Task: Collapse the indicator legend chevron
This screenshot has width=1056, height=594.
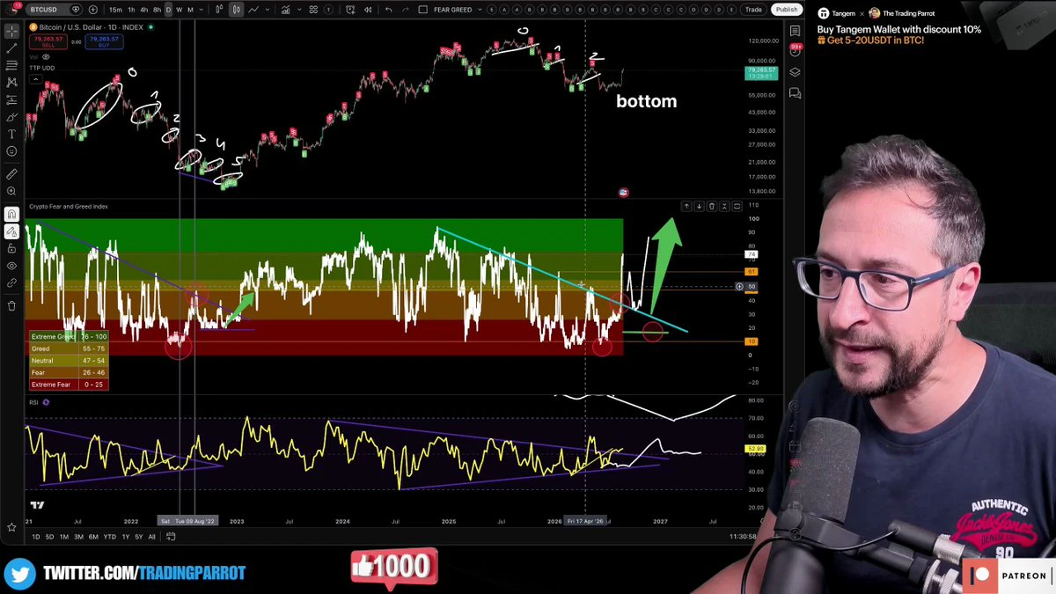Action: [x=36, y=79]
